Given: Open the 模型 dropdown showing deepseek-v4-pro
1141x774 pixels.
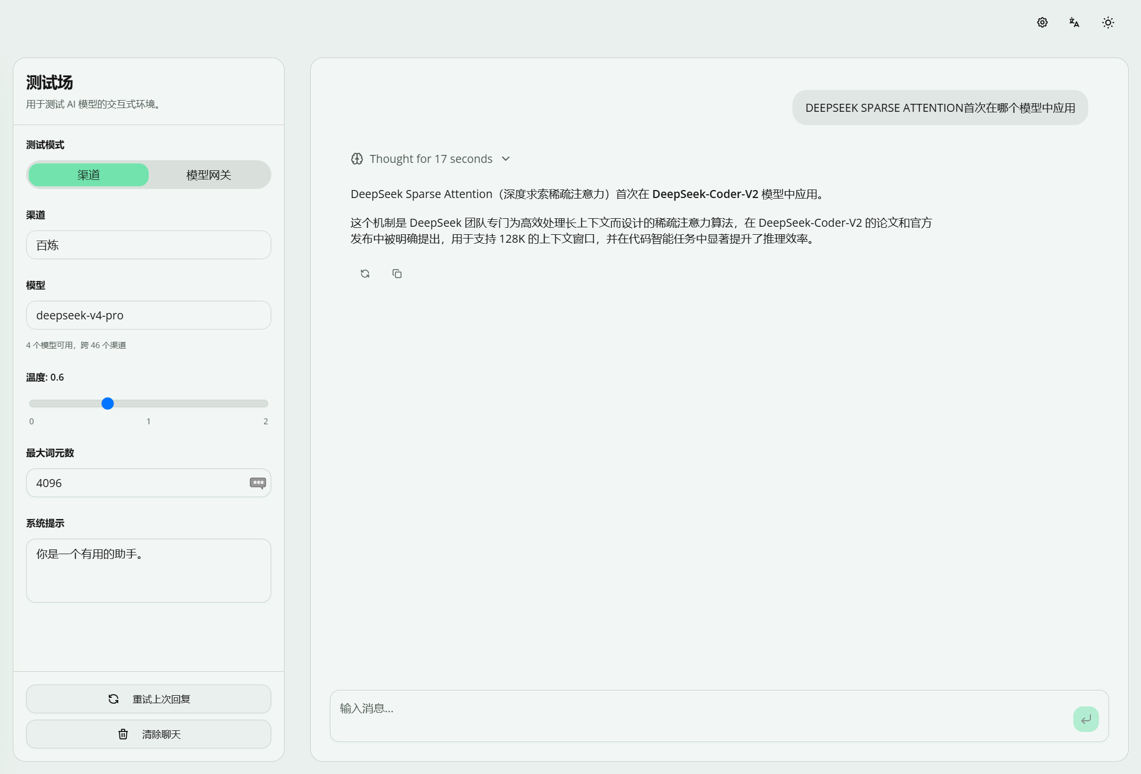Looking at the screenshot, I should [149, 315].
